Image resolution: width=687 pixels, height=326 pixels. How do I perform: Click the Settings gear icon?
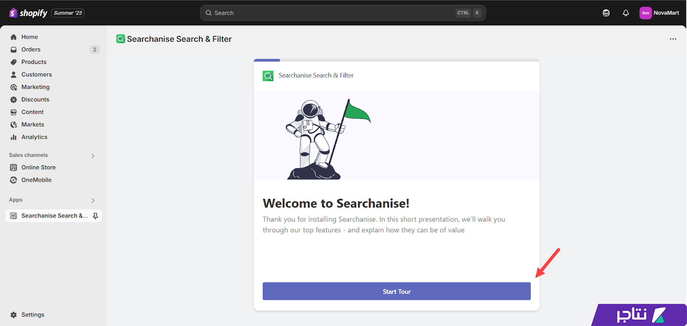14,315
